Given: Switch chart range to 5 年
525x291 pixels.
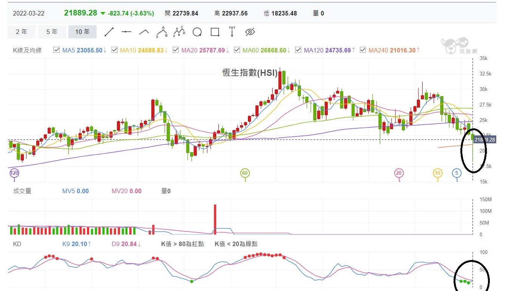Looking at the screenshot, I should pyautogui.click(x=52, y=32).
